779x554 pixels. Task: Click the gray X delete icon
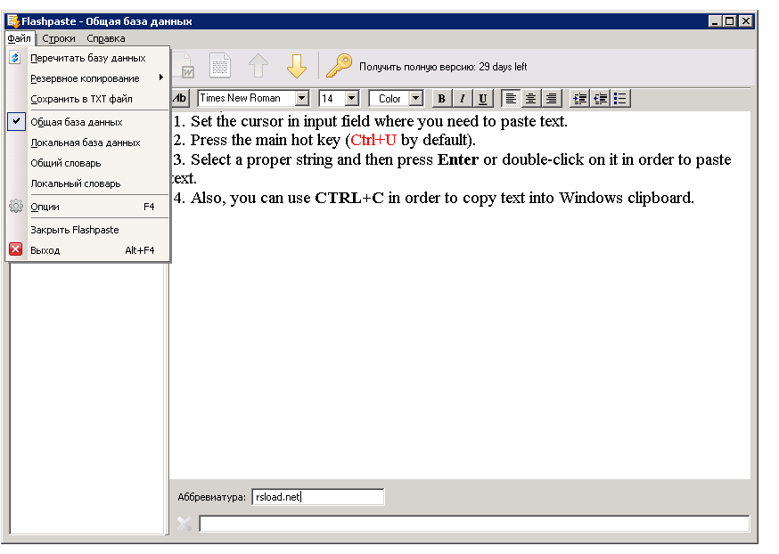[184, 523]
